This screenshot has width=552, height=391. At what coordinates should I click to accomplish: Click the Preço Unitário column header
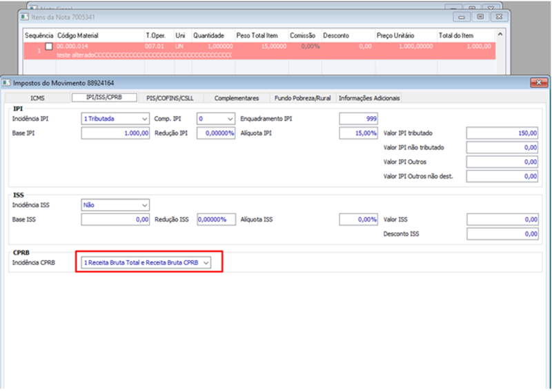pos(406,36)
